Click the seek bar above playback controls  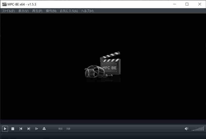point(103,122)
